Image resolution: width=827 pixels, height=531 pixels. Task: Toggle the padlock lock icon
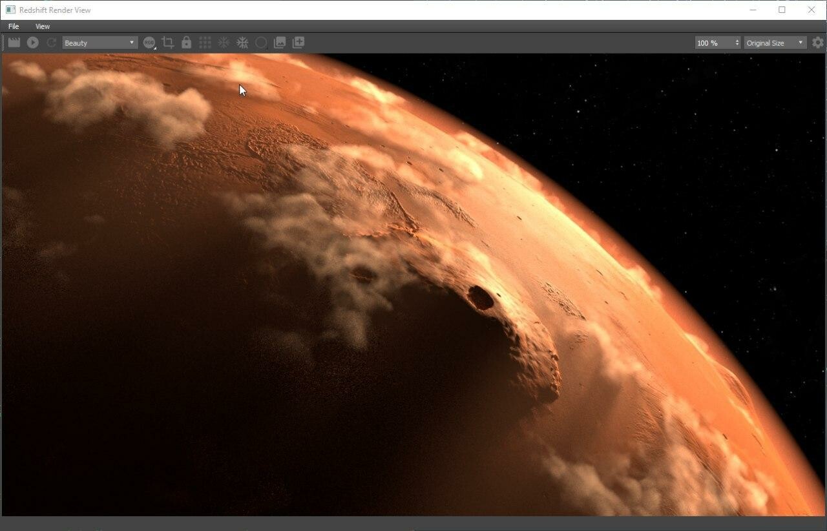[x=186, y=42]
